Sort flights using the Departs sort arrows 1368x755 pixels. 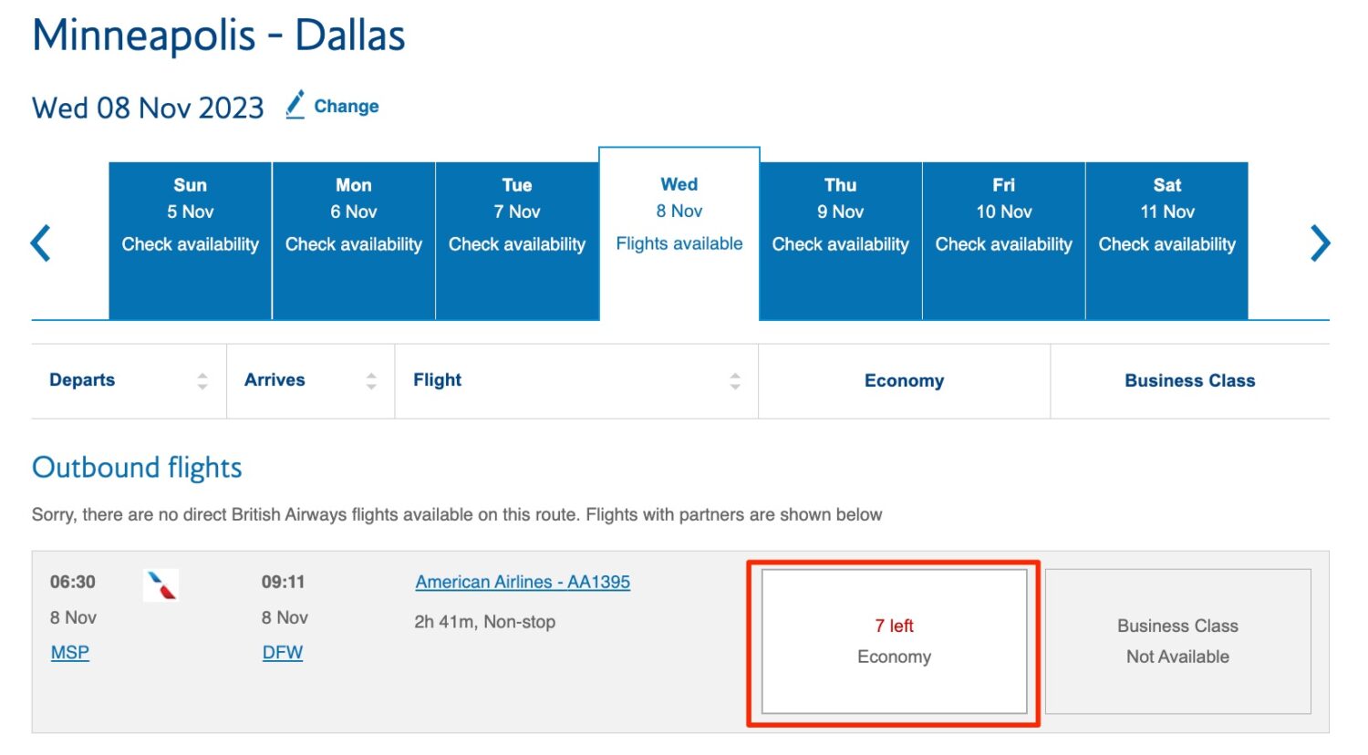(202, 380)
